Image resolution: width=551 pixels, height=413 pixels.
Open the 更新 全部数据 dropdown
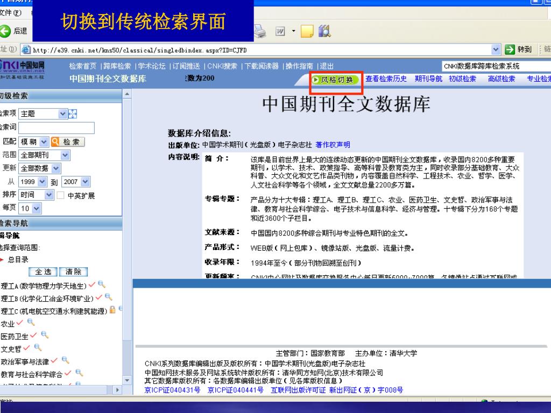click(56, 168)
